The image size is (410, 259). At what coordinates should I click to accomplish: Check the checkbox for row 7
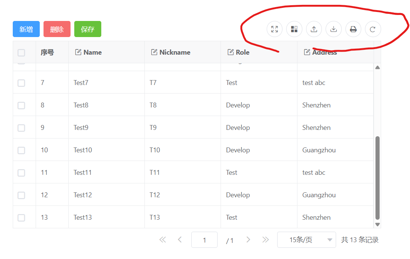pyautogui.click(x=21, y=83)
